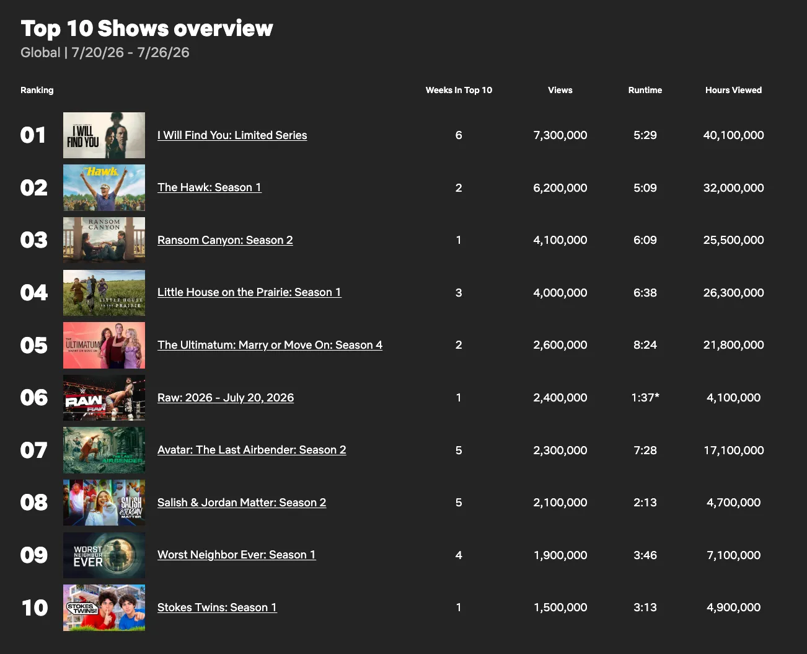Select the 25,500,000 hours viewed value

coord(733,240)
